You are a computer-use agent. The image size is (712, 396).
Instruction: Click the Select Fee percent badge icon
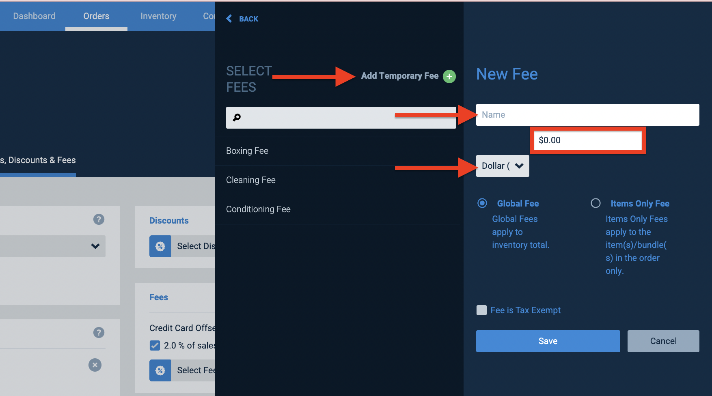click(160, 370)
